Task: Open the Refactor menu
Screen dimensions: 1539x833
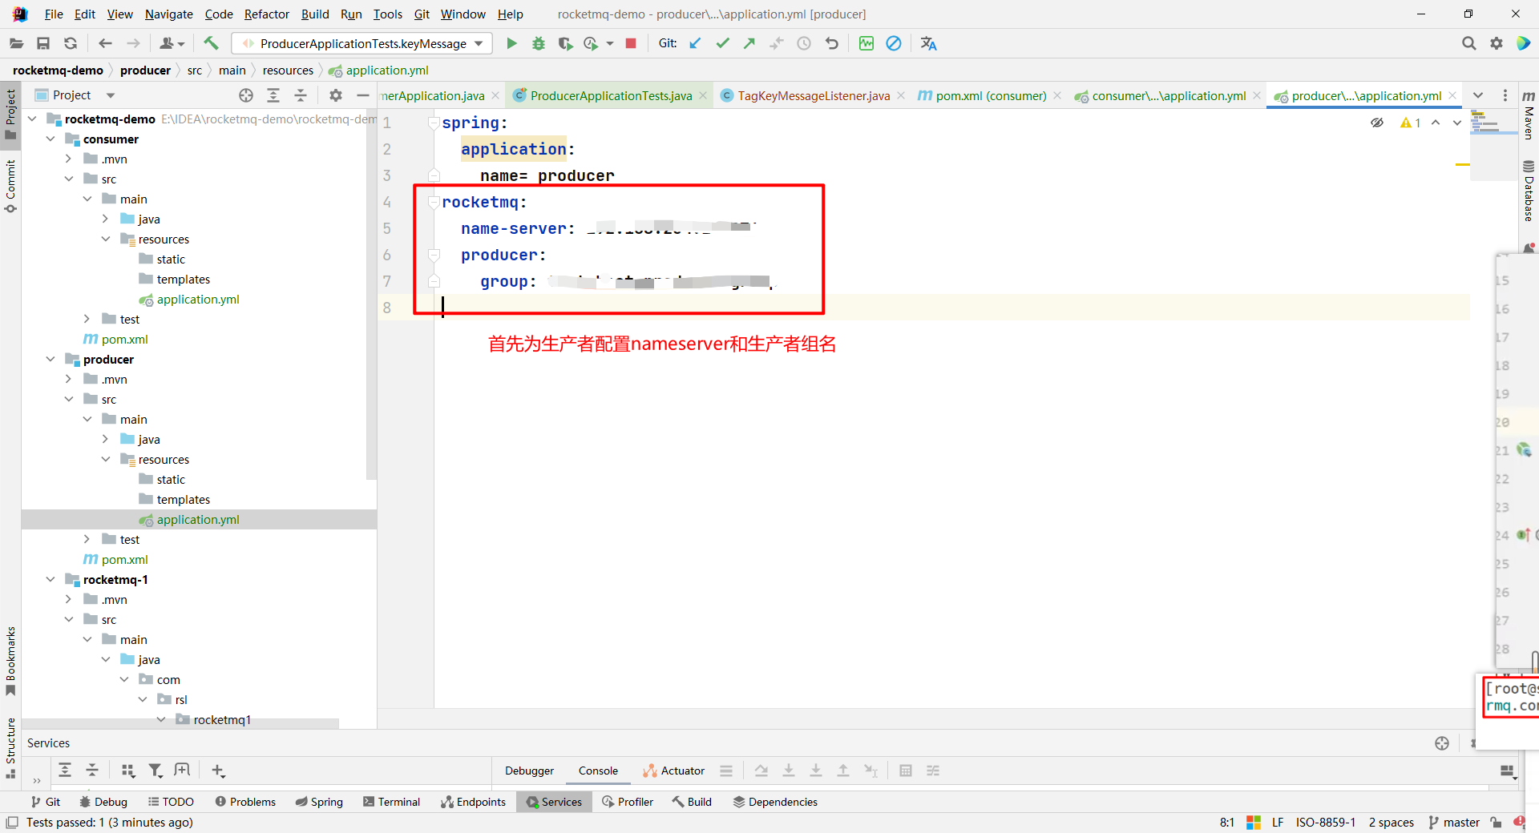Action: pos(267,14)
